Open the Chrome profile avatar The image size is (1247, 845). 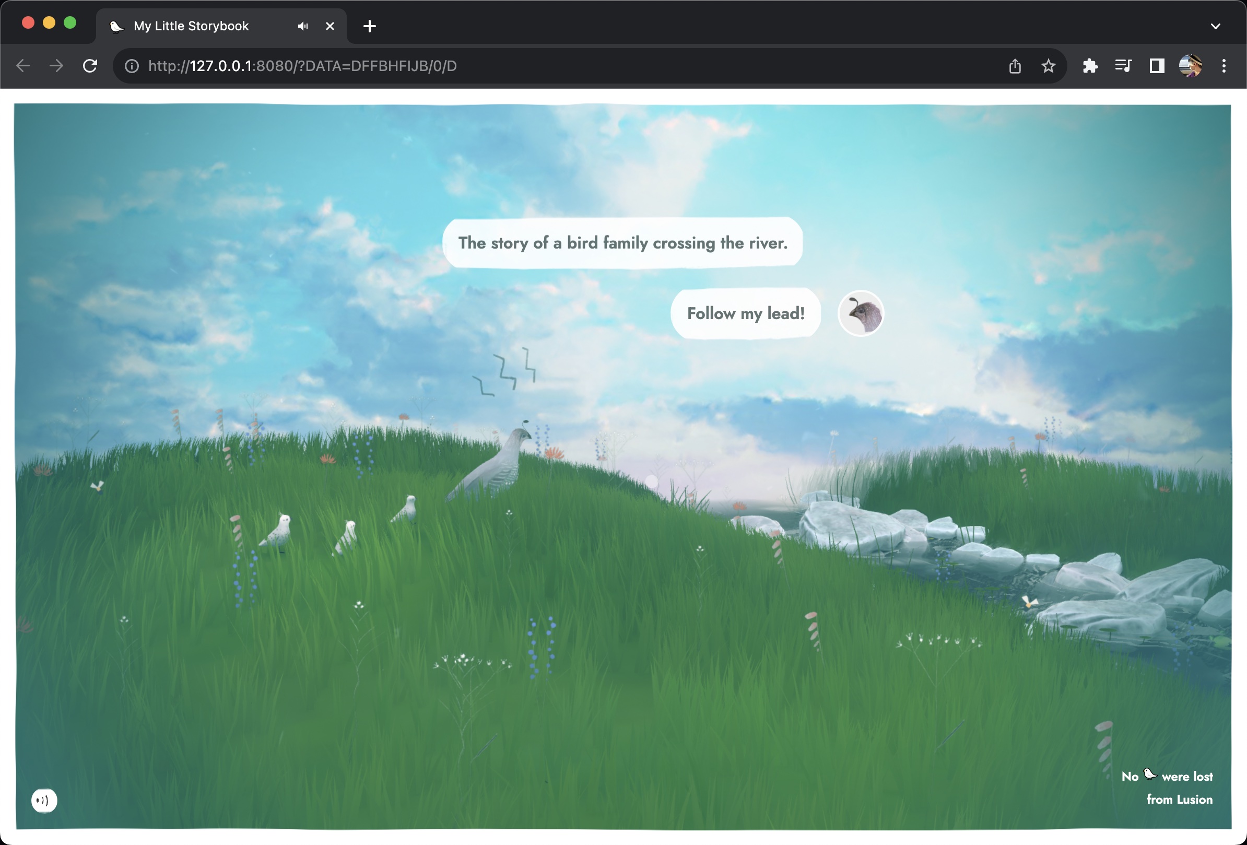[x=1190, y=66]
